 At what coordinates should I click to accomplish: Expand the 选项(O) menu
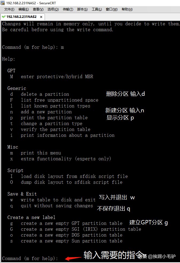pos(53,9)
